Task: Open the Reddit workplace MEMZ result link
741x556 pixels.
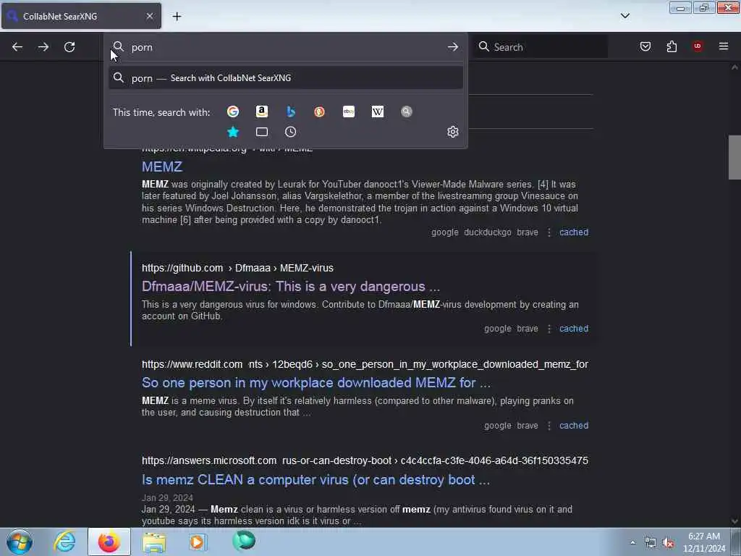Action: [x=316, y=382]
